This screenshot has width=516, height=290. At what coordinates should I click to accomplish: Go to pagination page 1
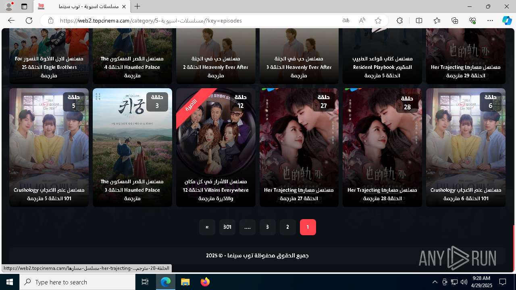[x=308, y=227]
